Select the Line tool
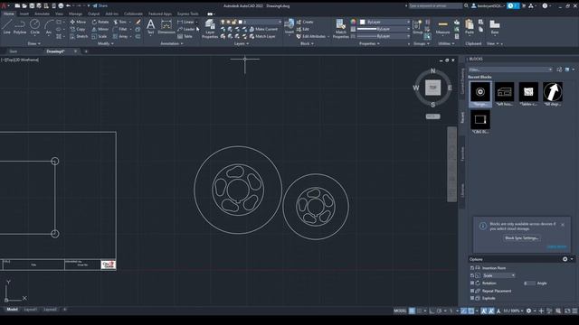The width and height of the screenshot is (579, 325). tap(6, 27)
